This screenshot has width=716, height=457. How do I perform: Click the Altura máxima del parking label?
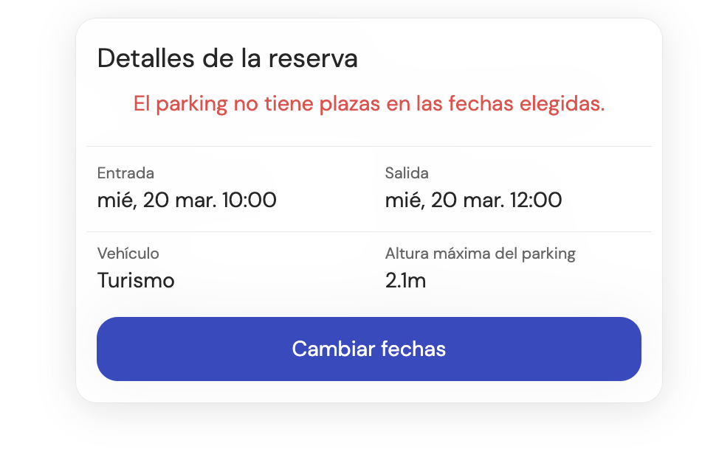tap(480, 253)
